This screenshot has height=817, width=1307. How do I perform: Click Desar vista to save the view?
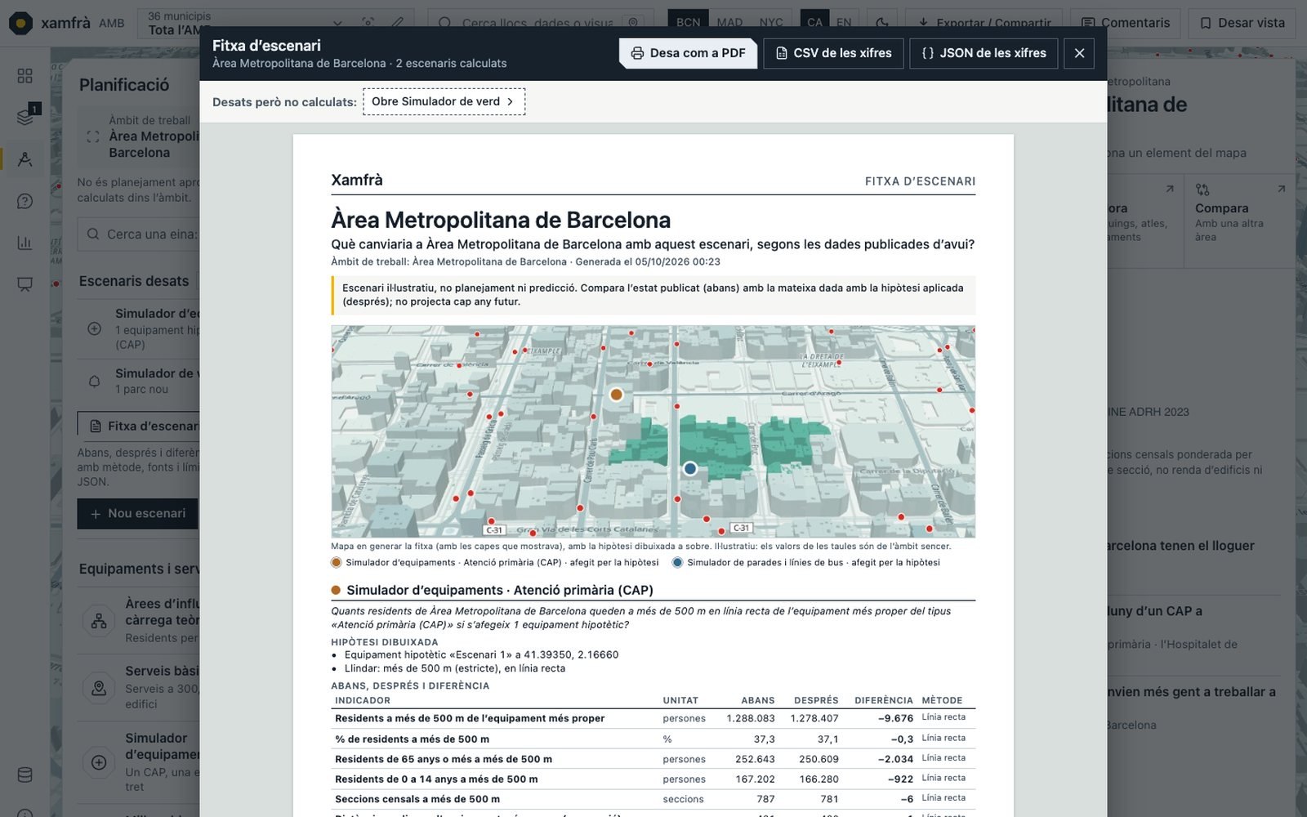click(x=1242, y=23)
